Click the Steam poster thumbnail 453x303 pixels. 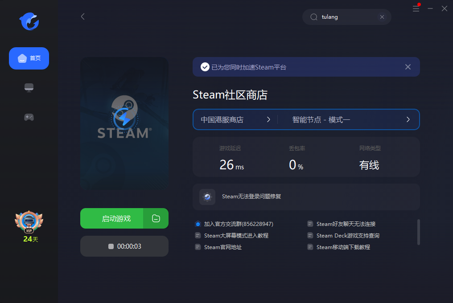(124, 123)
